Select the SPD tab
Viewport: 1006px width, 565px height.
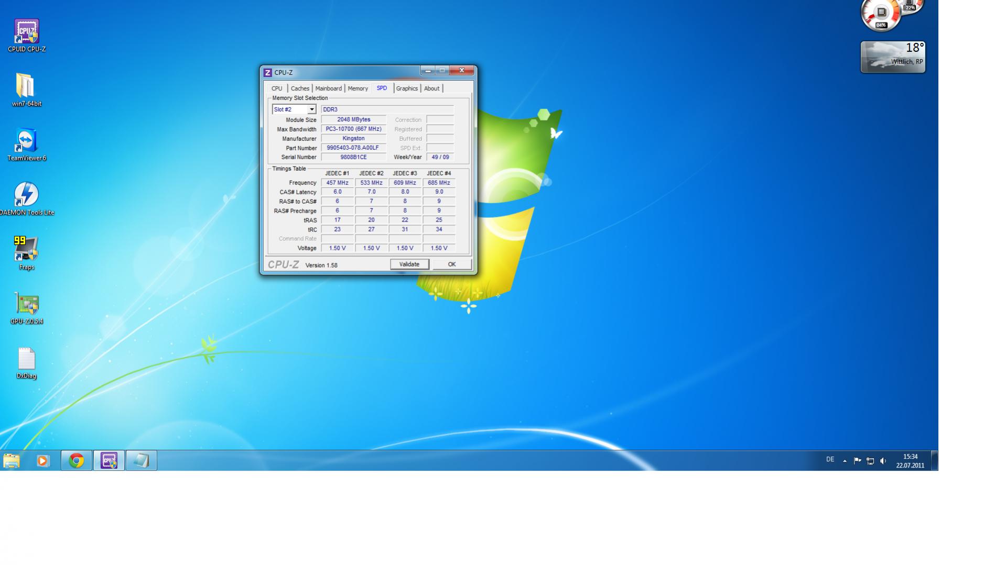[382, 88]
